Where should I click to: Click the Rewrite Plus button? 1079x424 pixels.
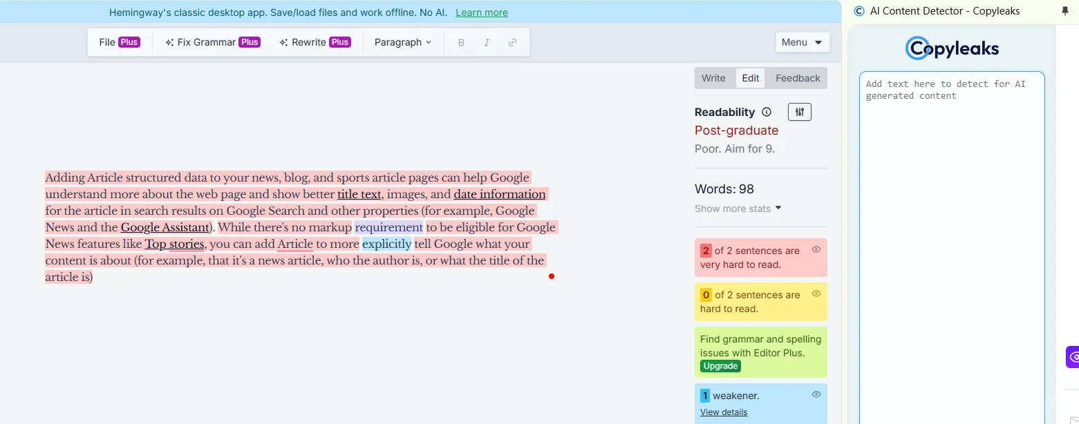(315, 42)
